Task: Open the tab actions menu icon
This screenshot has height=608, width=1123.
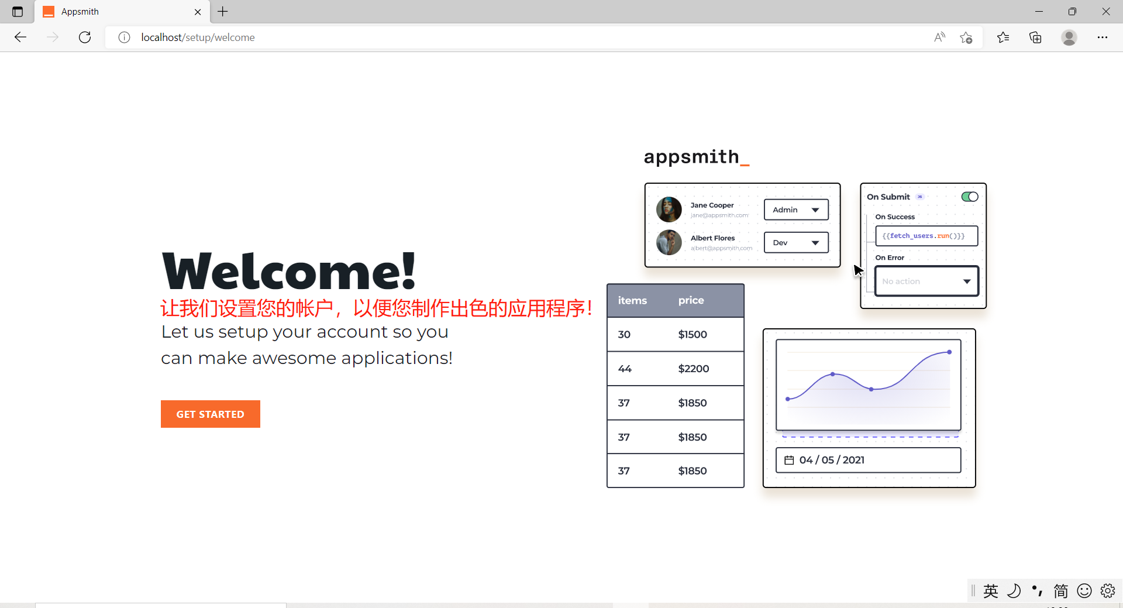Action: pos(18,12)
